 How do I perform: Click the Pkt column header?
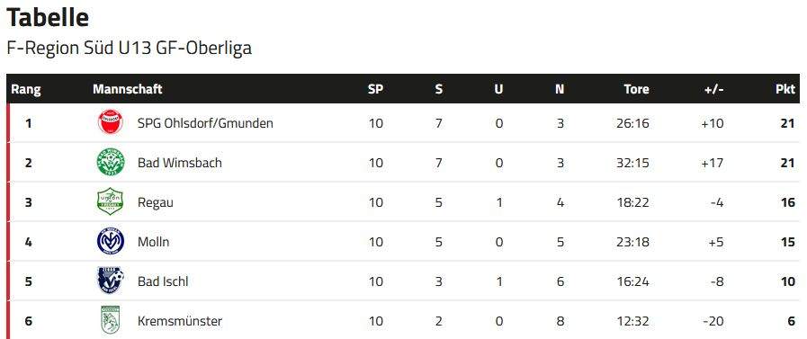pyautogui.click(x=785, y=89)
